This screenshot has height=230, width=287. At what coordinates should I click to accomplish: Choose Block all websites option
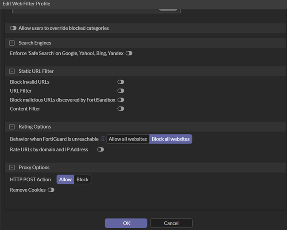click(171, 139)
